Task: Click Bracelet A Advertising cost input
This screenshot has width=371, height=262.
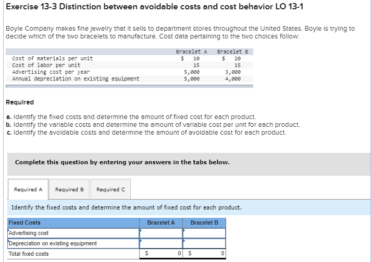Action: (x=161, y=233)
